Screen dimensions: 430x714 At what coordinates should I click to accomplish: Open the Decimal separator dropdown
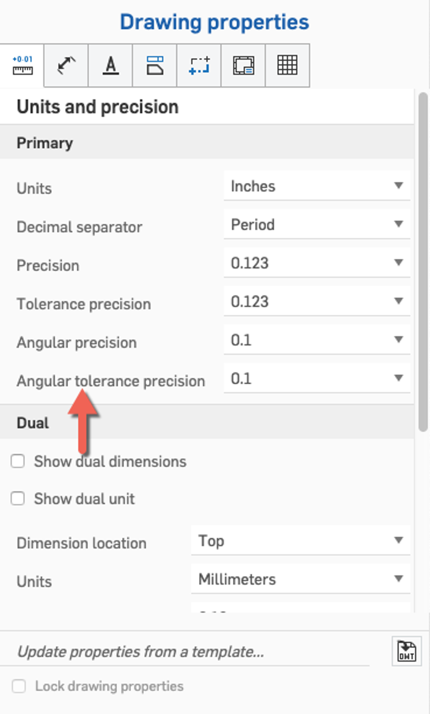pos(317,224)
